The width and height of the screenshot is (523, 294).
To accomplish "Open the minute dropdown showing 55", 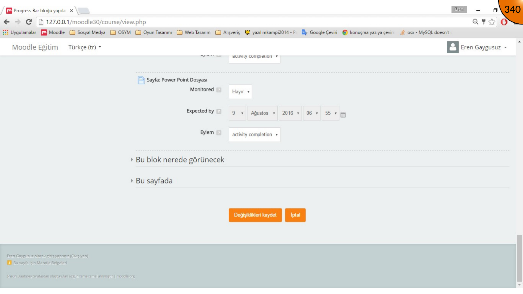I will point(331,113).
